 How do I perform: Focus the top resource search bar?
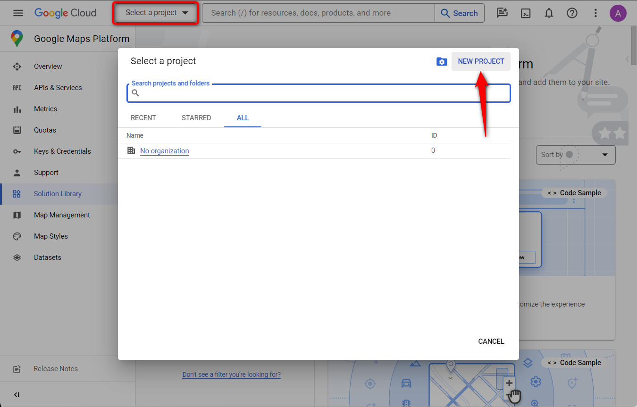point(318,13)
